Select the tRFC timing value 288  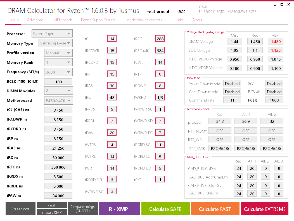pyautogui.click(x=160, y=39)
